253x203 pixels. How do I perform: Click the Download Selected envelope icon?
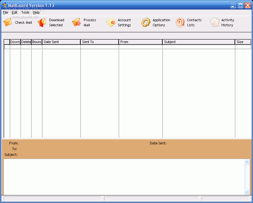42,22
